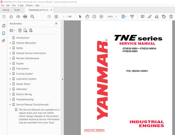Print the document with printer icon
The image size is (175, 135).
(x=25, y=17)
